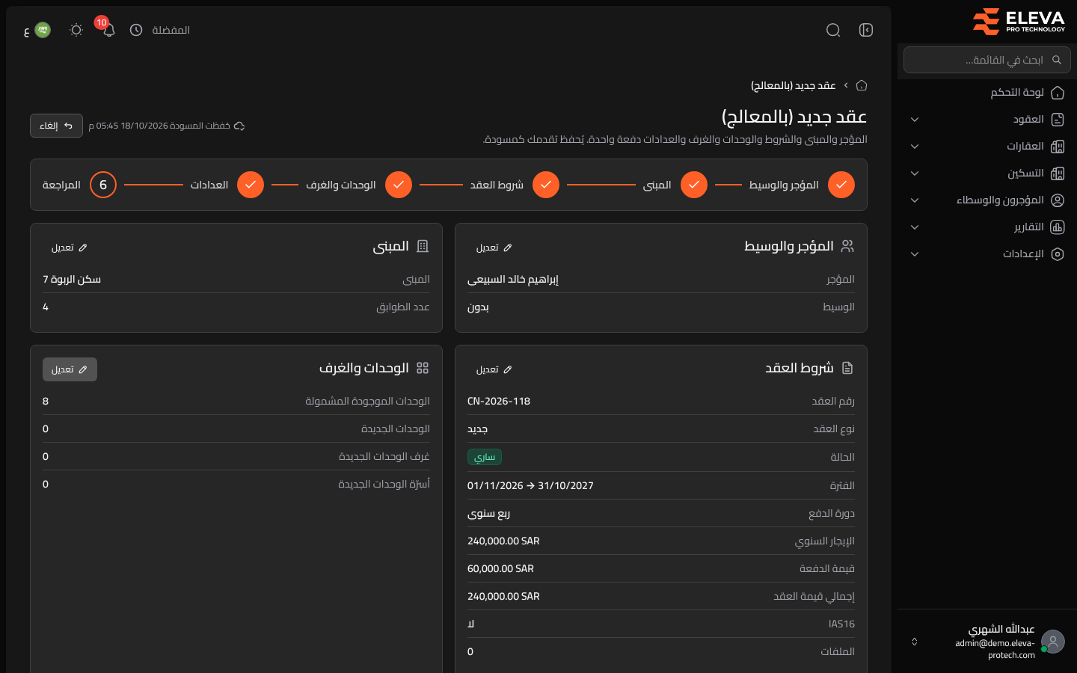Expand the التقارير menu chevron

(x=915, y=227)
